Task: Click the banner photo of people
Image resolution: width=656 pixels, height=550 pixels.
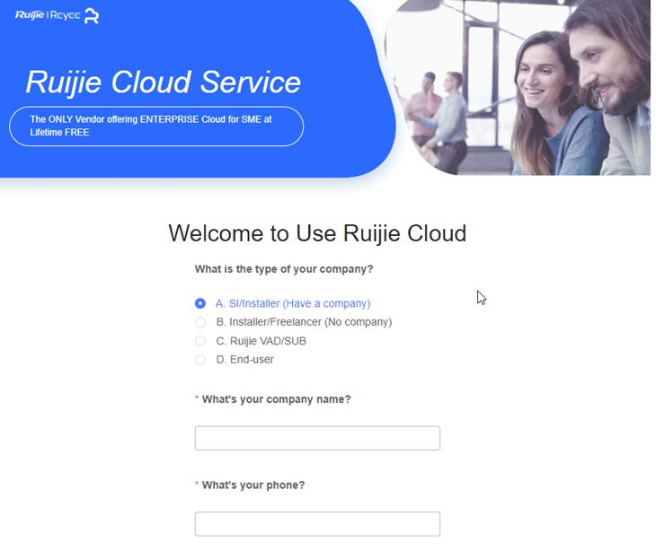Action: pos(518,87)
